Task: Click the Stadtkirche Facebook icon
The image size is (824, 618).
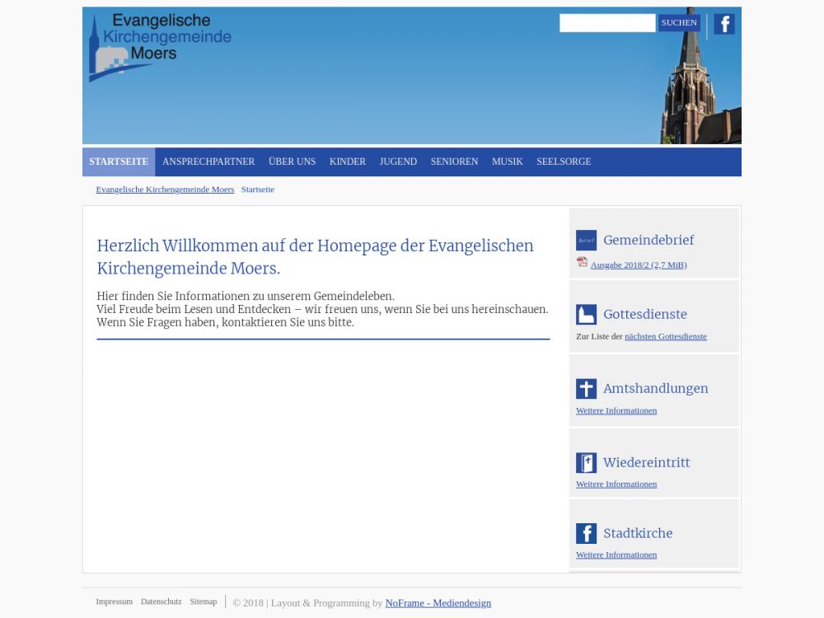Action: (586, 533)
